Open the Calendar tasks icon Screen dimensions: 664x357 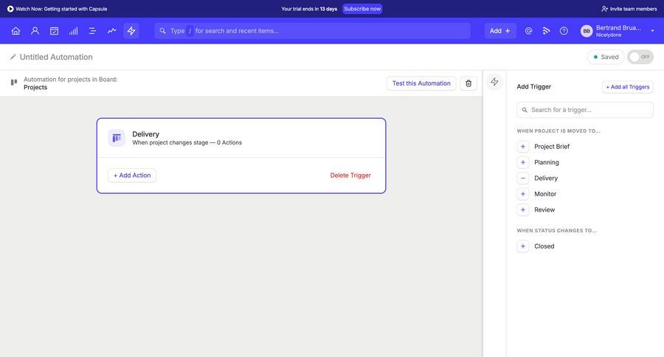54,31
